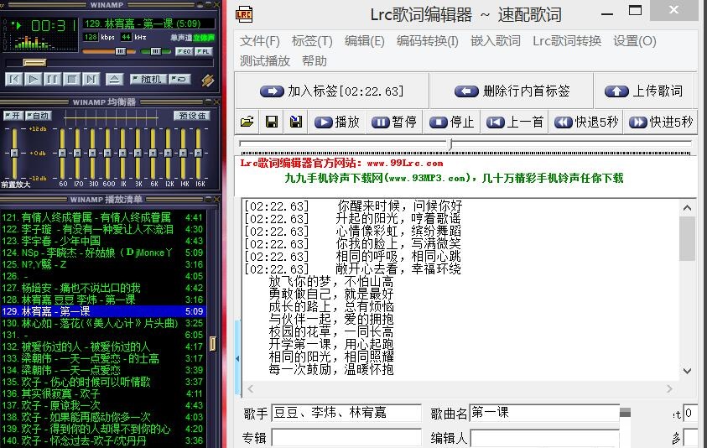Image resolution: width=707 pixels, height=448 pixels.
Task: Toggle Winamp PL playlist button
Action: pyautogui.click(x=203, y=51)
